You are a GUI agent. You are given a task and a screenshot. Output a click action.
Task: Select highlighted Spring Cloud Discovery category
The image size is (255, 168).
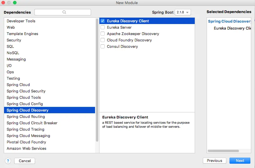point(50,110)
